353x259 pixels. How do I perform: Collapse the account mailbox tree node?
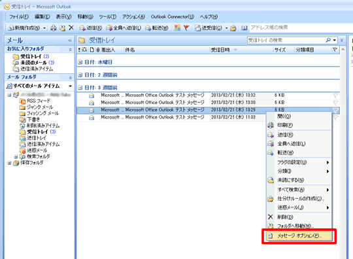tap(9, 95)
